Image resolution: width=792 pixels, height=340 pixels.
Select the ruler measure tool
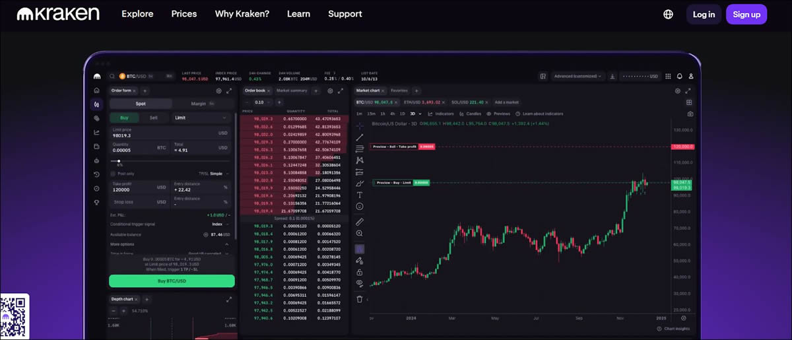[x=360, y=221]
